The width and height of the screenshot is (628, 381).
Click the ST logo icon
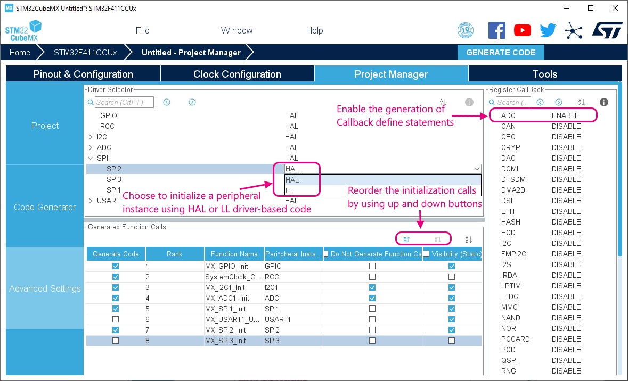pos(607,30)
